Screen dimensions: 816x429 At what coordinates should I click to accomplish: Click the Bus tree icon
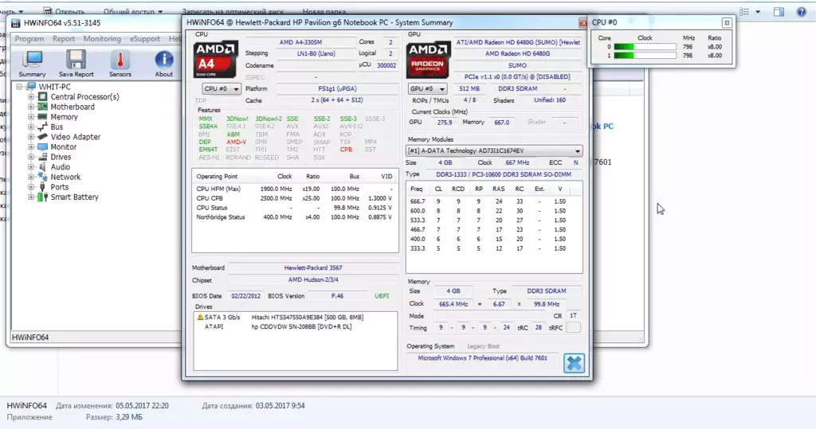(x=43, y=127)
